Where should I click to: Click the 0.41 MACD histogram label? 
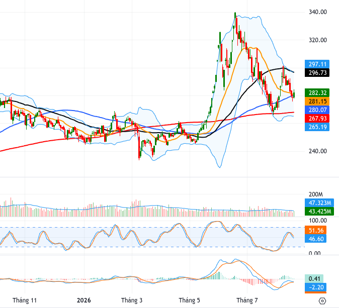314,279
